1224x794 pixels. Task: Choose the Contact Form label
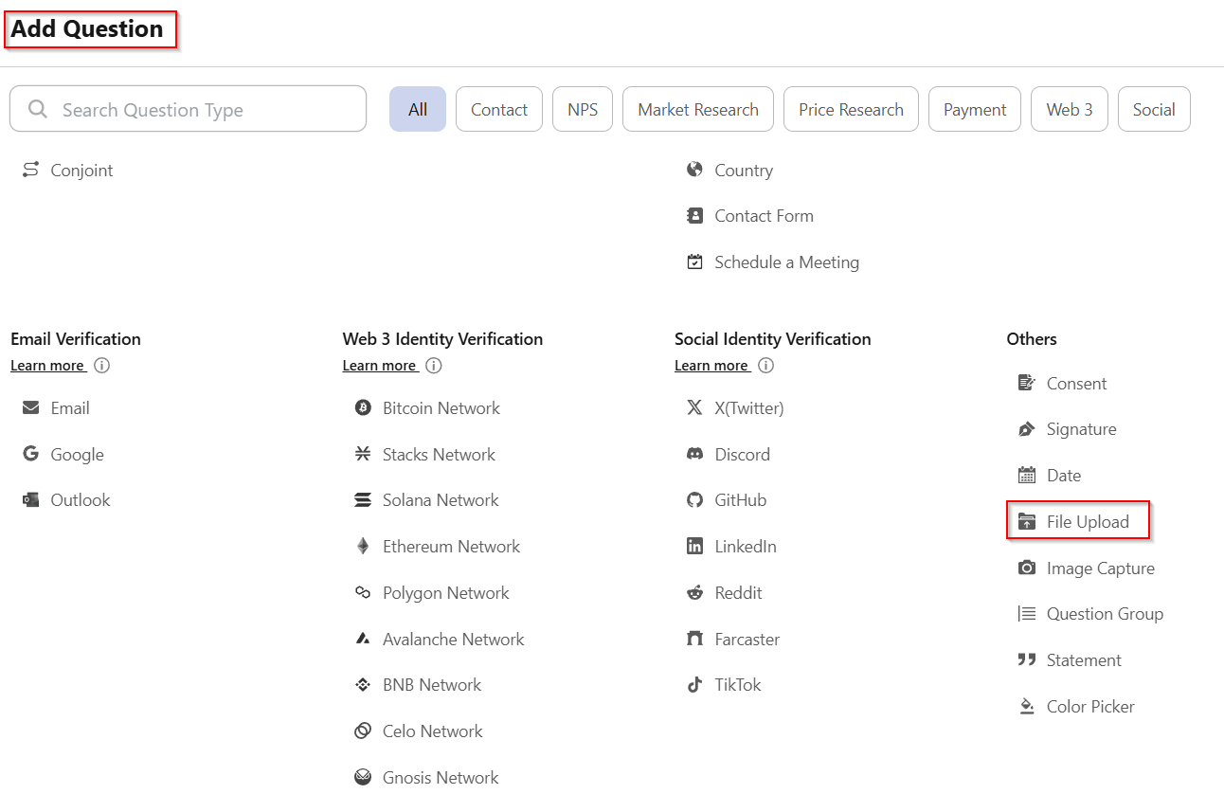[x=764, y=216]
